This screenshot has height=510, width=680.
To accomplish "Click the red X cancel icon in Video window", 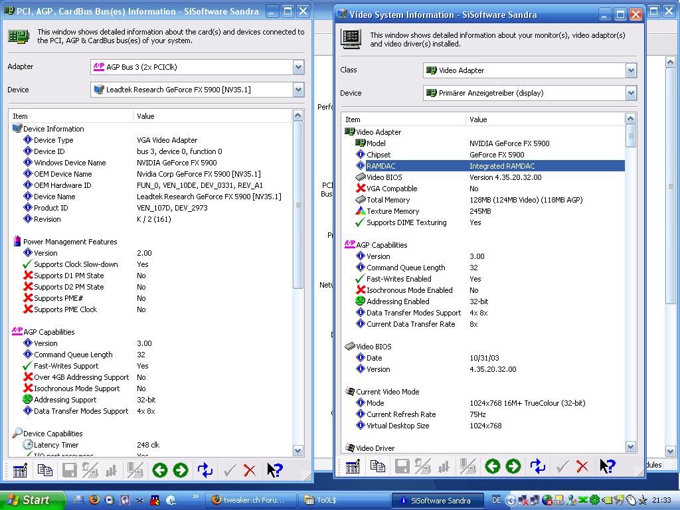I will click(582, 467).
